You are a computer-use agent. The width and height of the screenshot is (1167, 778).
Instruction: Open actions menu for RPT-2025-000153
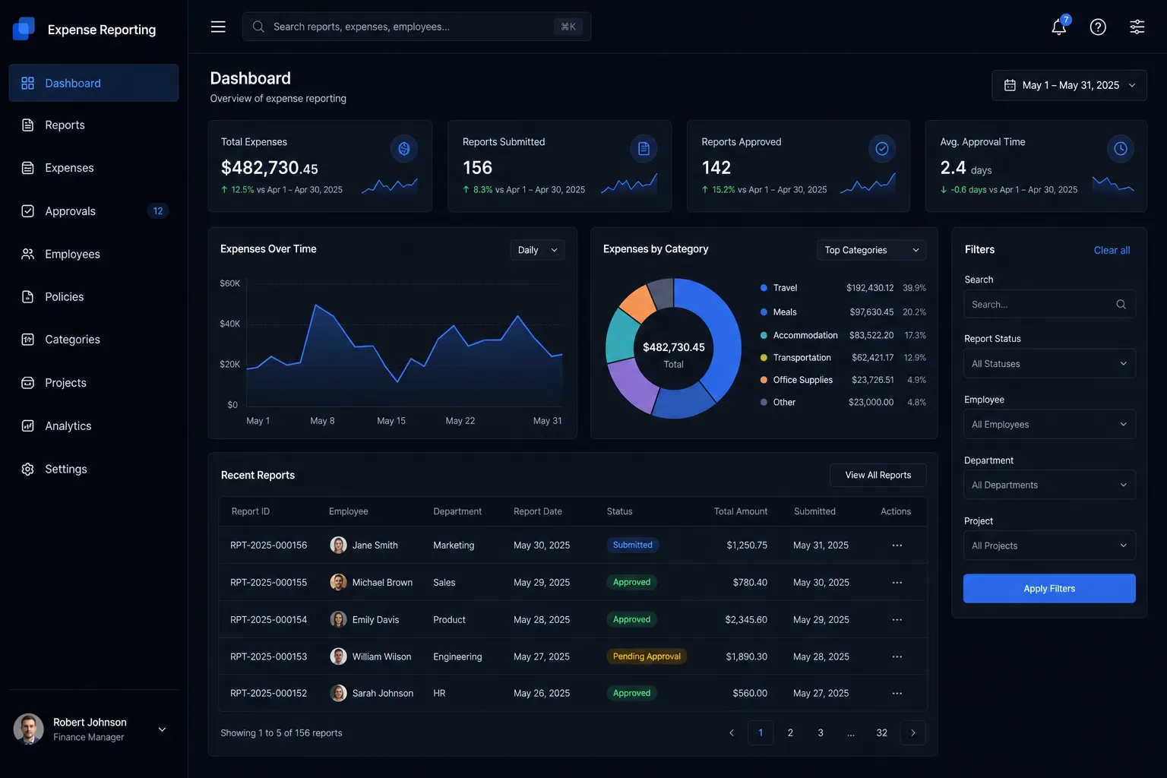tap(897, 656)
